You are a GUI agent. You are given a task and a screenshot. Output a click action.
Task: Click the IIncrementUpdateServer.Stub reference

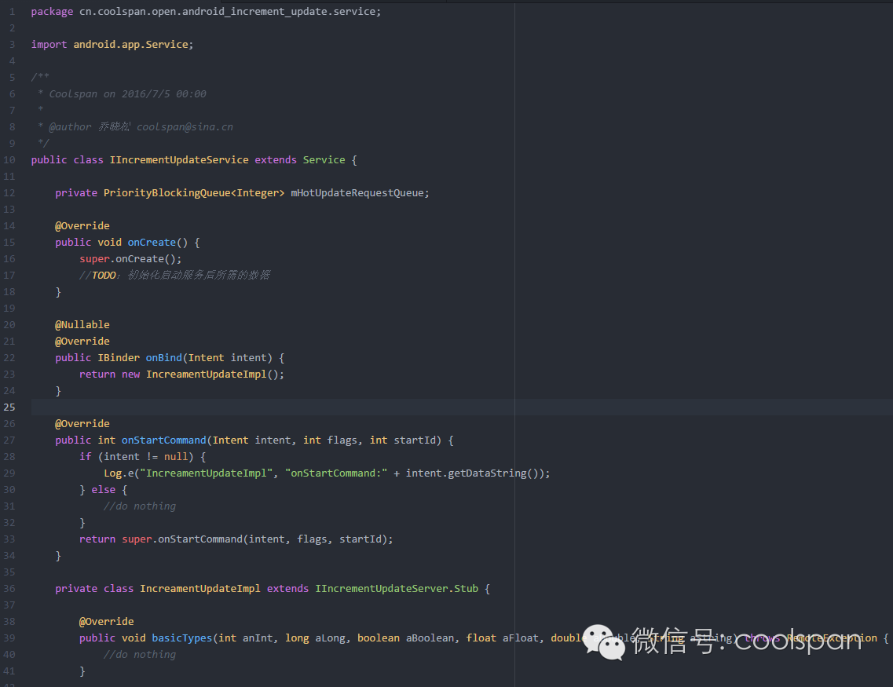(397, 589)
